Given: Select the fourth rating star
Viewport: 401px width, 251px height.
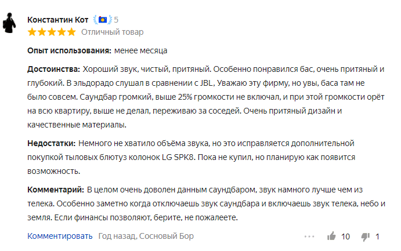Looking at the screenshot, I should [x=62, y=32].
